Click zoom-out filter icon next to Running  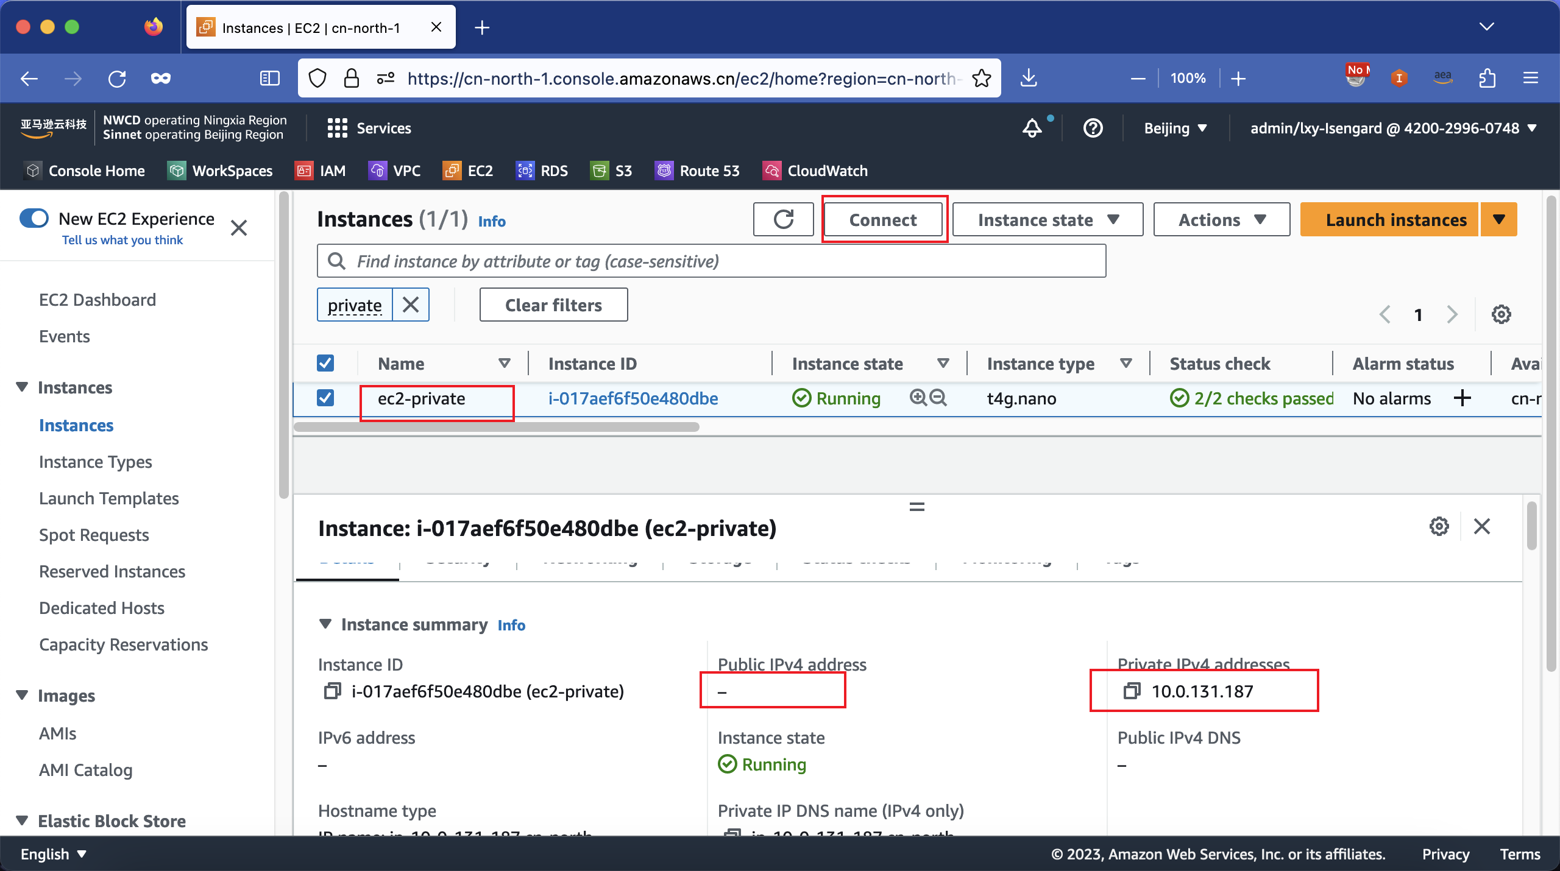pyautogui.click(x=938, y=398)
